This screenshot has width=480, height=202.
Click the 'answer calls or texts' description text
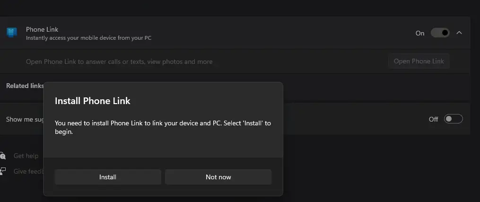119,61
